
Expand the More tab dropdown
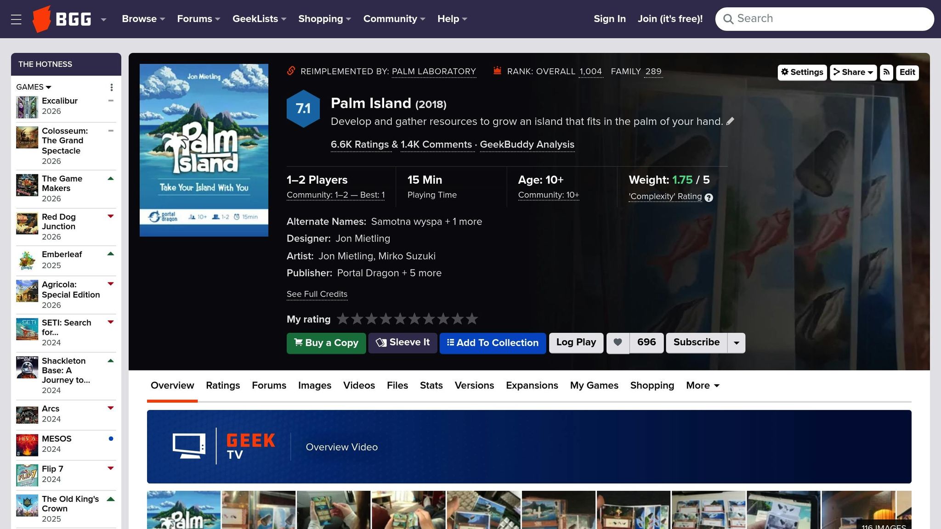pyautogui.click(x=703, y=386)
